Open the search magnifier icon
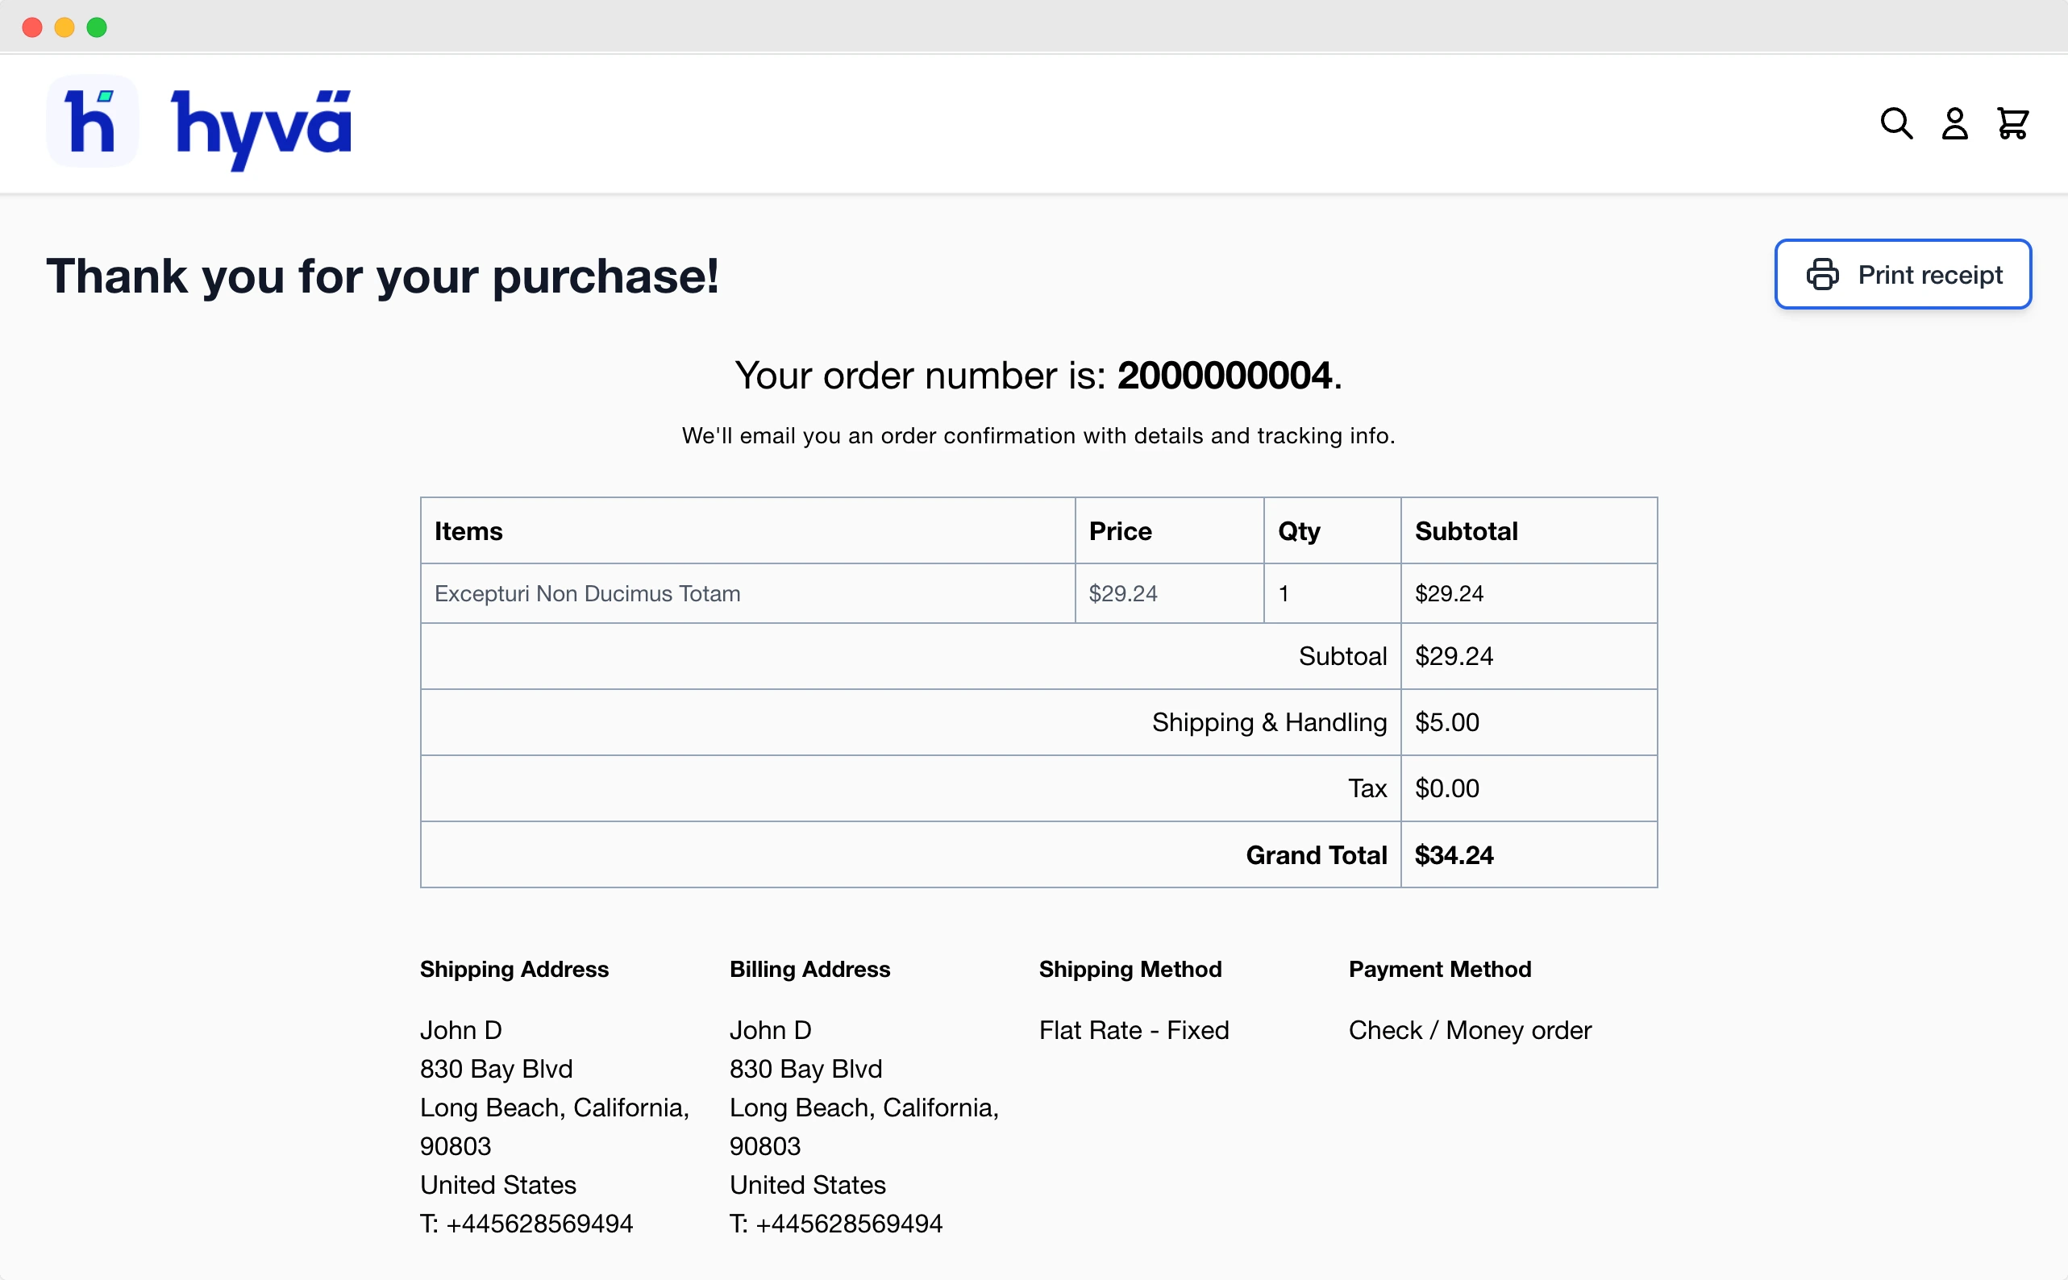Image resolution: width=2068 pixels, height=1280 pixels. click(x=1895, y=123)
